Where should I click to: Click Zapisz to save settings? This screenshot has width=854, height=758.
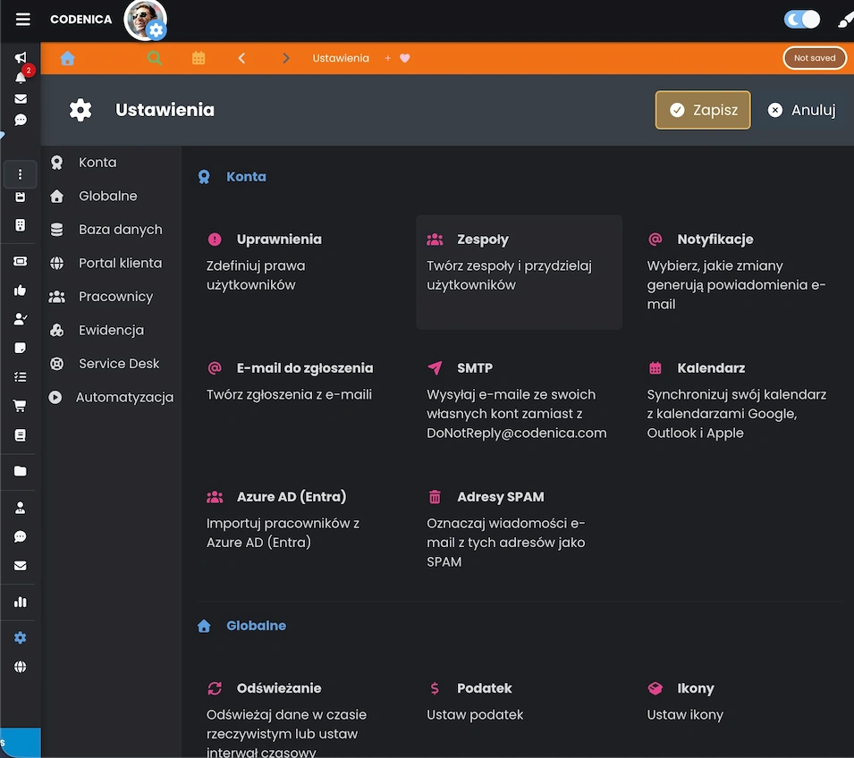[x=703, y=109]
